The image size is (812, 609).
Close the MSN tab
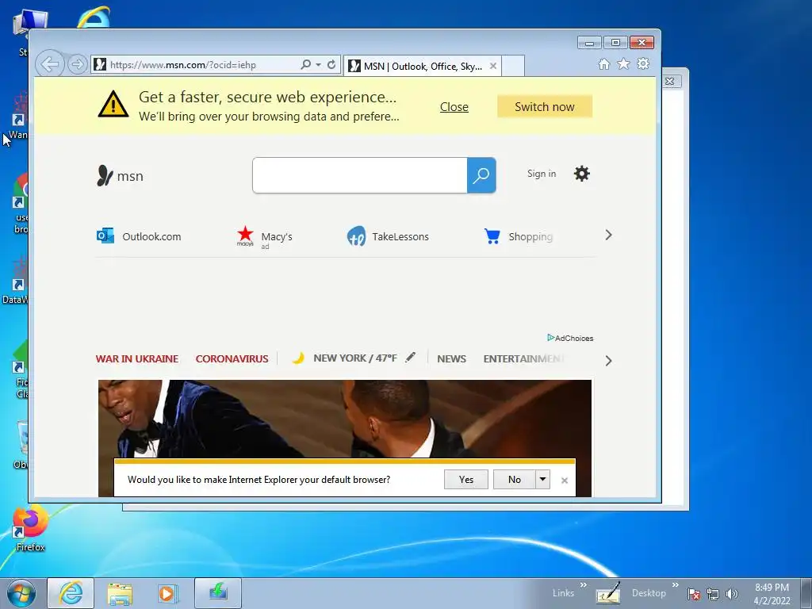point(493,67)
